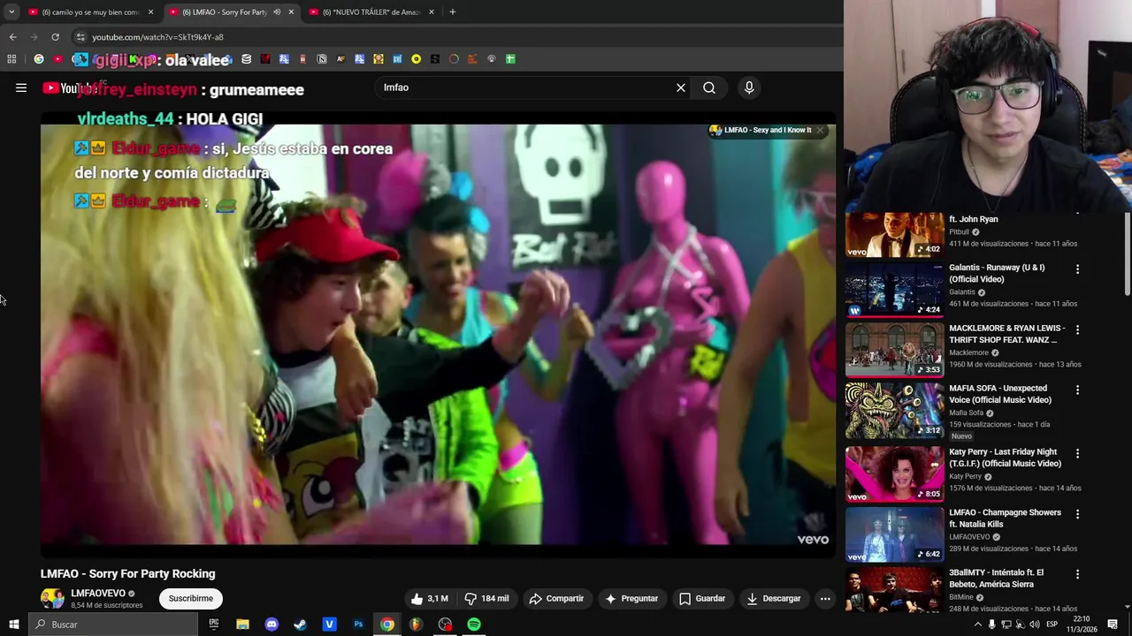Open the Thrift Shop video thumbnail
The image size is (1132, 636).
coord(894,350)
